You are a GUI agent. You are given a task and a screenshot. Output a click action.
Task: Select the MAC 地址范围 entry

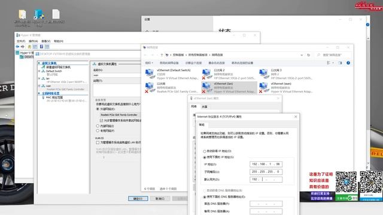[x=54, y=97]
